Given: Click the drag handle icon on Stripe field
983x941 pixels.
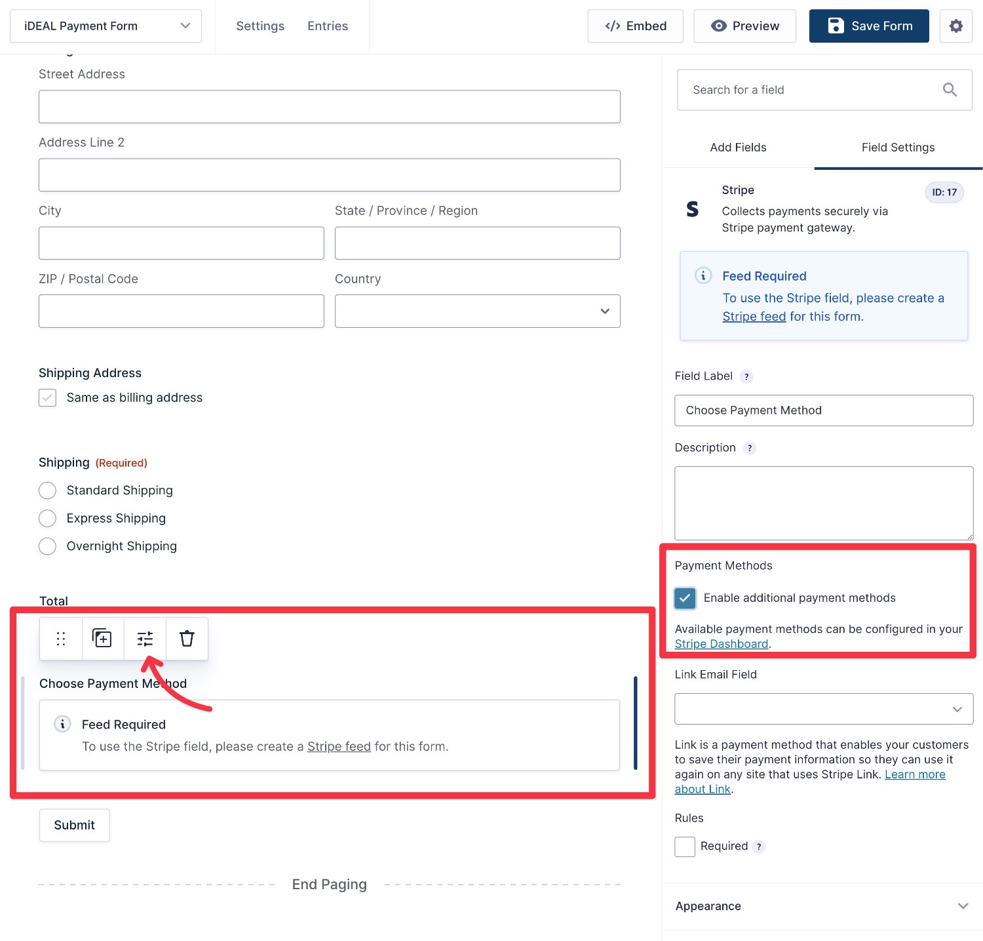Looking at the screenshot, I should pos(61,639).
